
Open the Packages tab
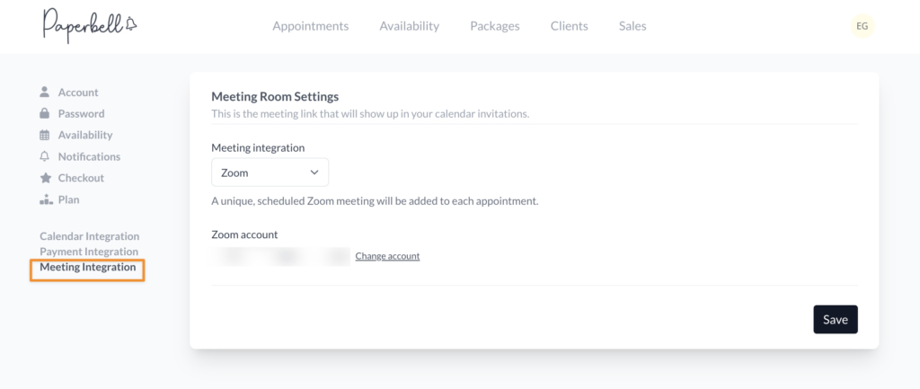pyautogui.click(x=494, y=26)
